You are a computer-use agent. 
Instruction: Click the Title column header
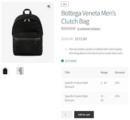pyautogui.click(x=67, y=72)
